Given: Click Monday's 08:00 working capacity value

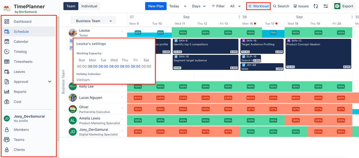Looking at the screenshot, I should (x=92, y=66).
